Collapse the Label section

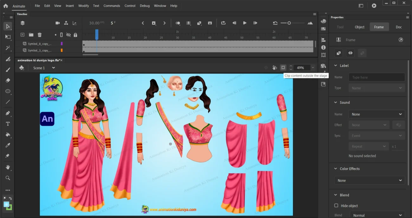(x=336, y=65)
